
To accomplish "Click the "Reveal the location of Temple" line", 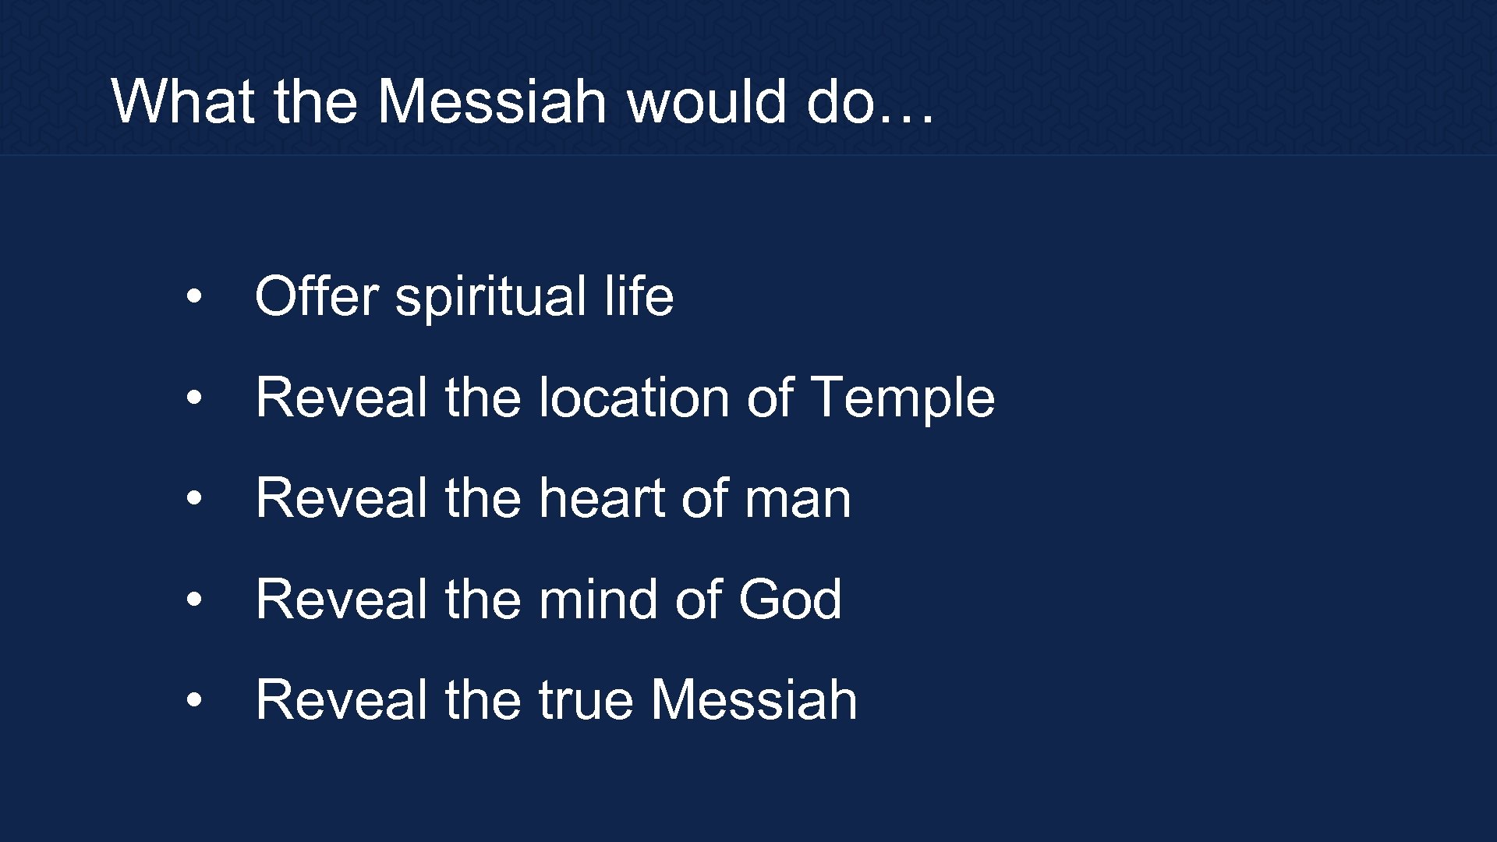I will point(625,398).
